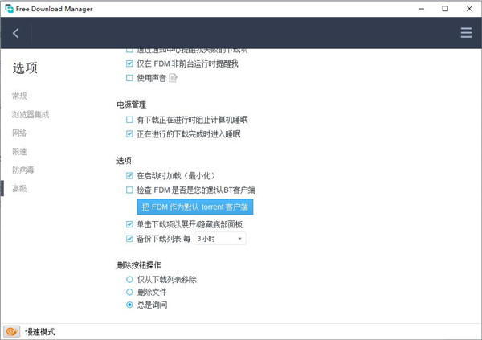Maximize the Free Download Manager window
The height and width of the screenshot is (340, 482).
[445, 9]
